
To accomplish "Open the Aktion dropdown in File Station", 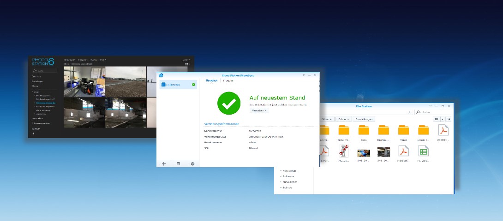I will coord(327,119).
